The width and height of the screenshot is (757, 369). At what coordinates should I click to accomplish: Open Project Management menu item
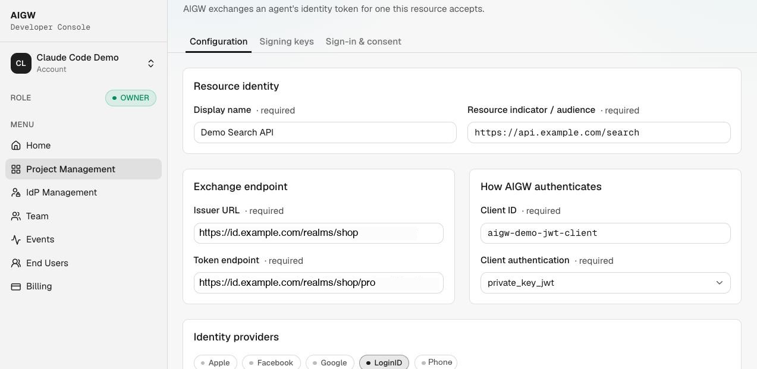pyautogui.click(x=83, y=169)
